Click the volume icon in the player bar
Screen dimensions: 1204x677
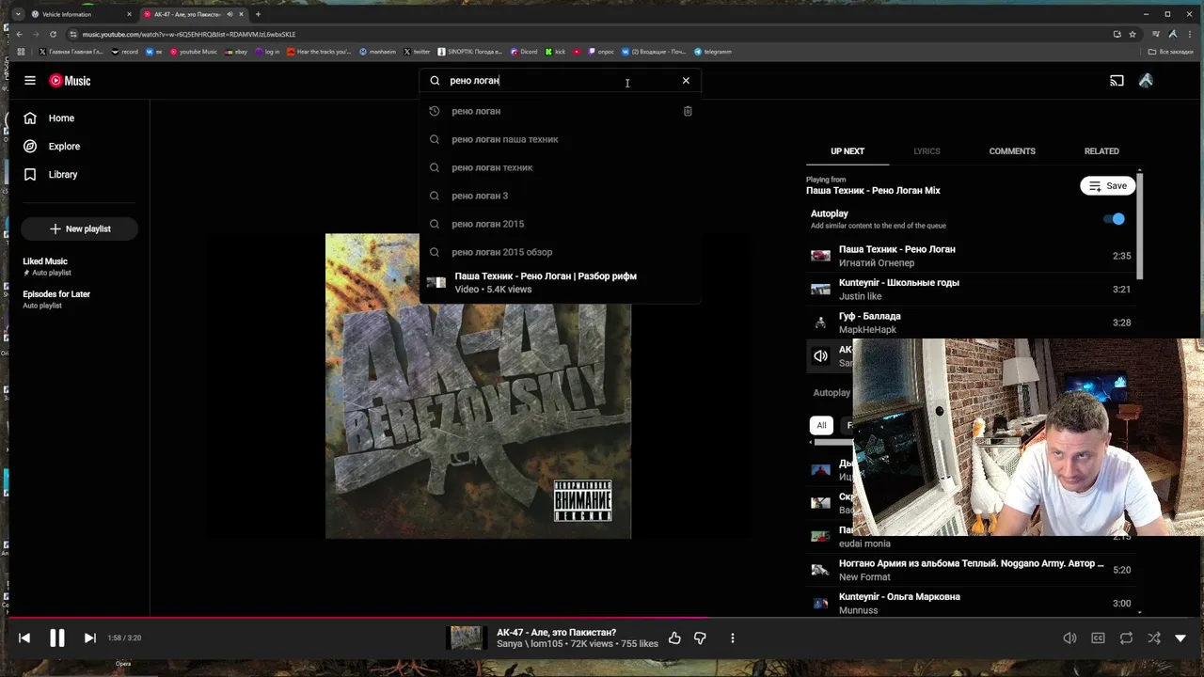pyautogui.click(x=1069, y=638)
